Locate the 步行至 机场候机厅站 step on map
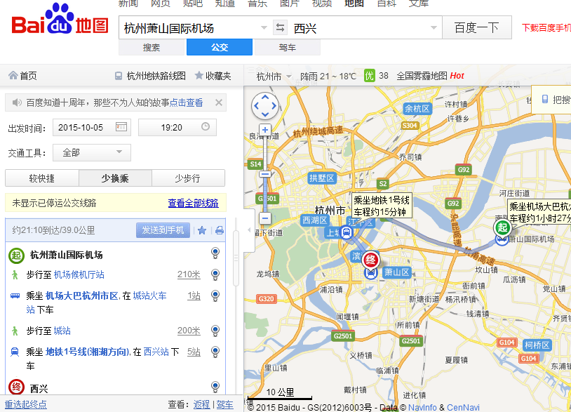Image resolution: width=571 pixels, height=412 pixels. (x=215, y=274)
